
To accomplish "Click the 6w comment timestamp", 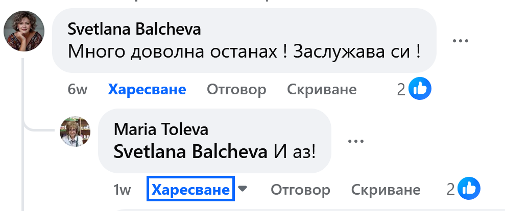I will (78, 90).
